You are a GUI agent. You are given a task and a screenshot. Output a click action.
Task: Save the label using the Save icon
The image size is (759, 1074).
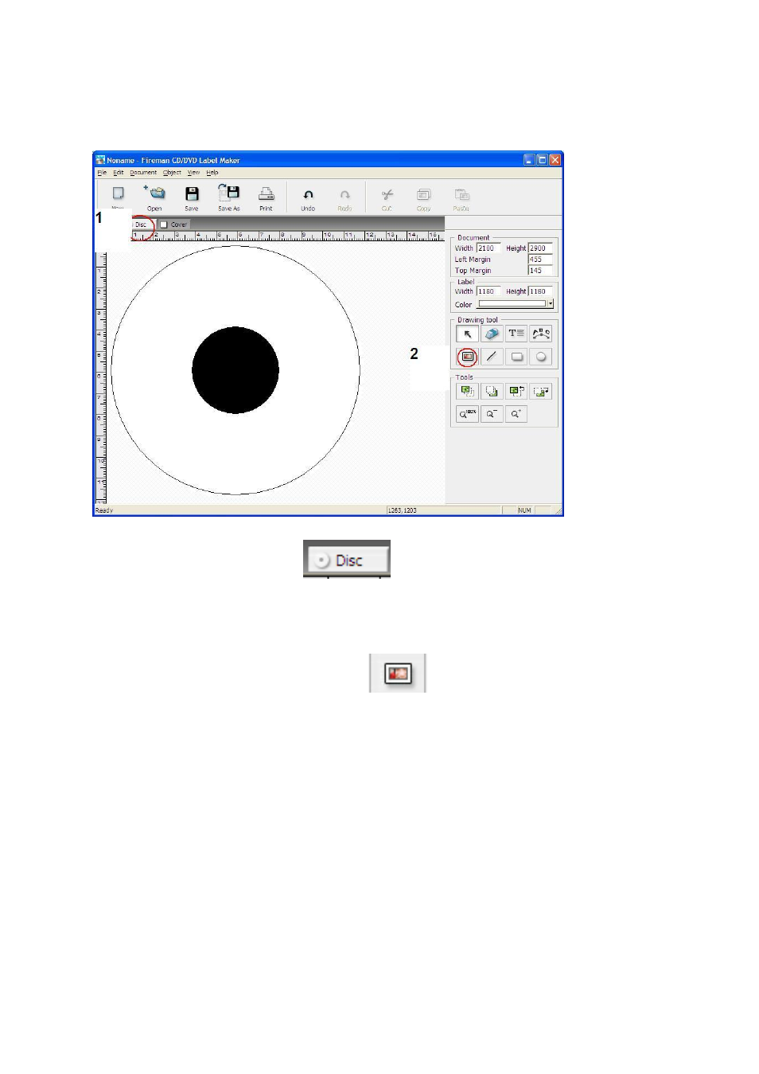coord(192,193)
